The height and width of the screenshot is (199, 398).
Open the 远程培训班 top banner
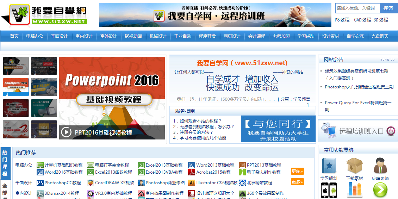[x=215, y=15]
